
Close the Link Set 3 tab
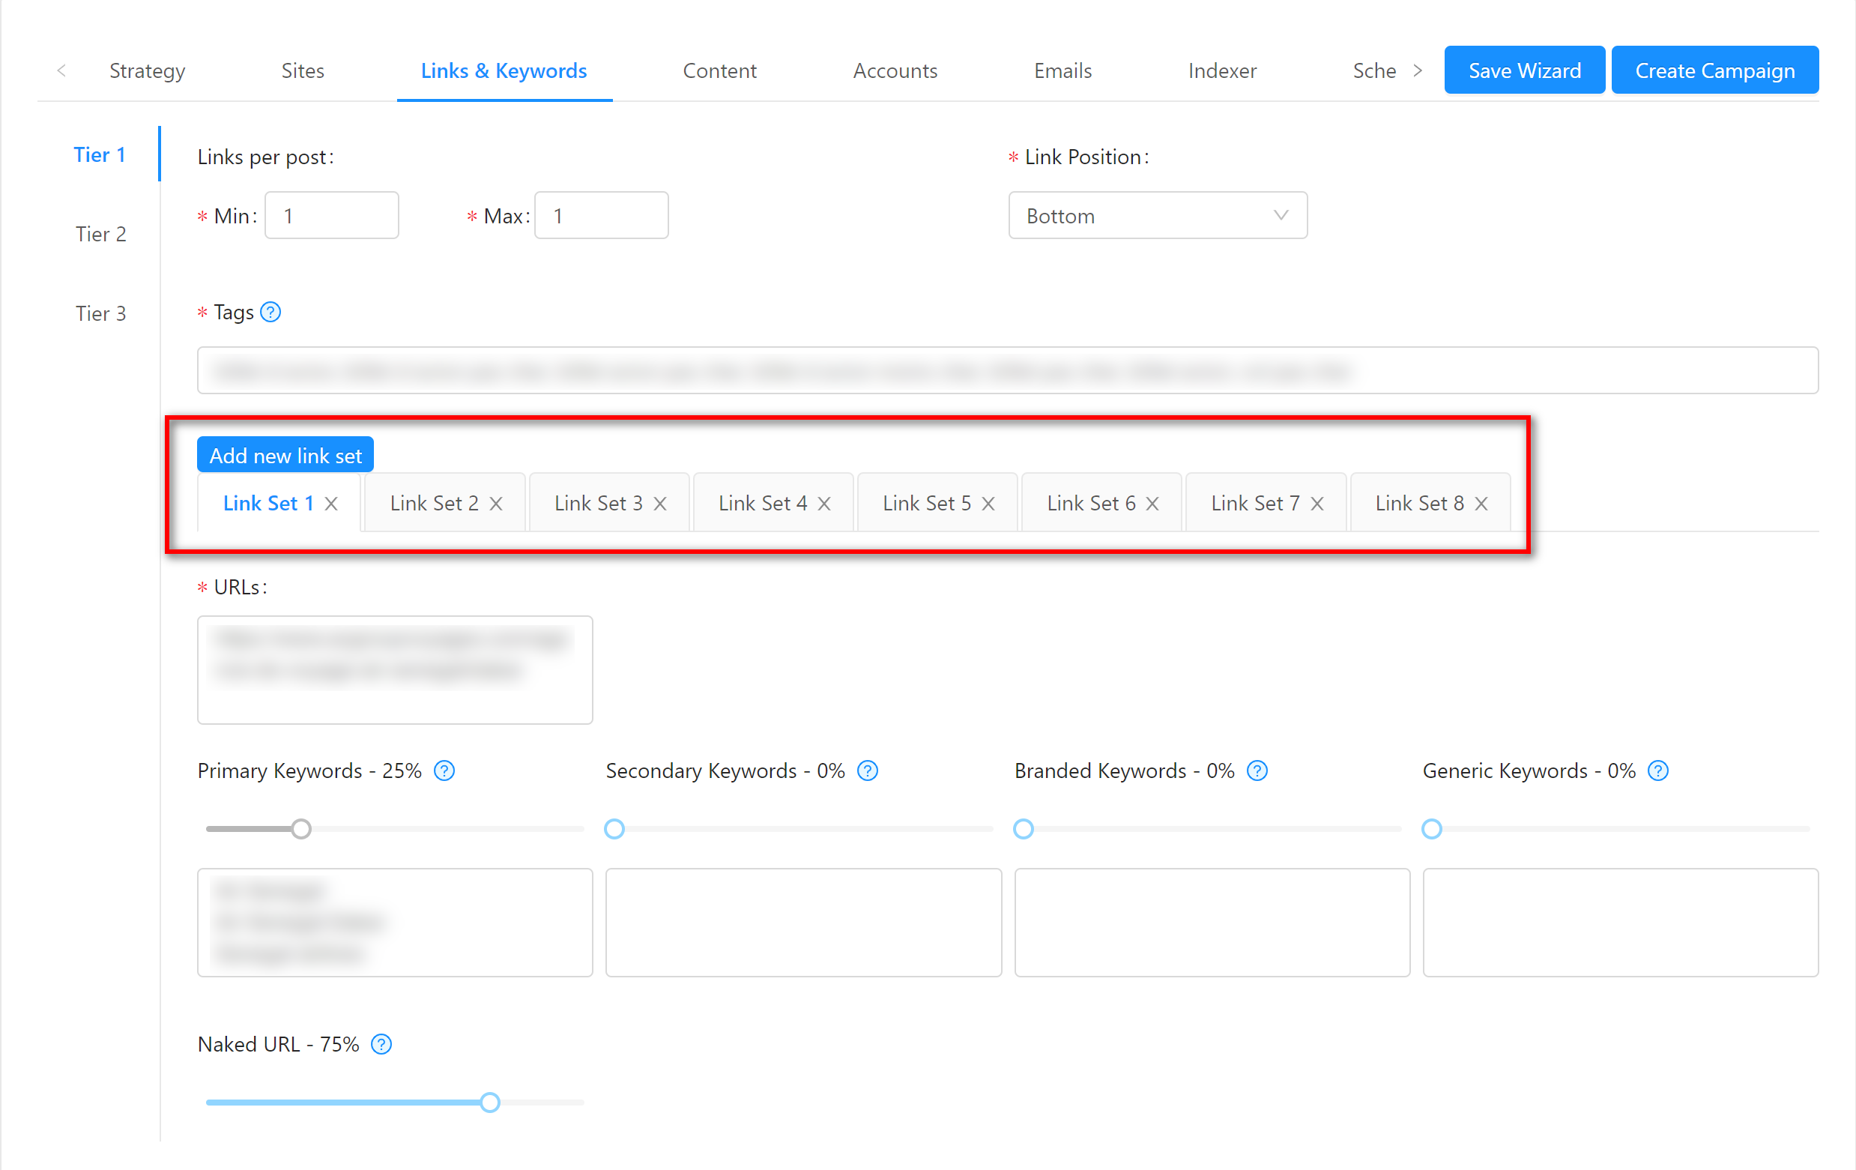(661, 503)
